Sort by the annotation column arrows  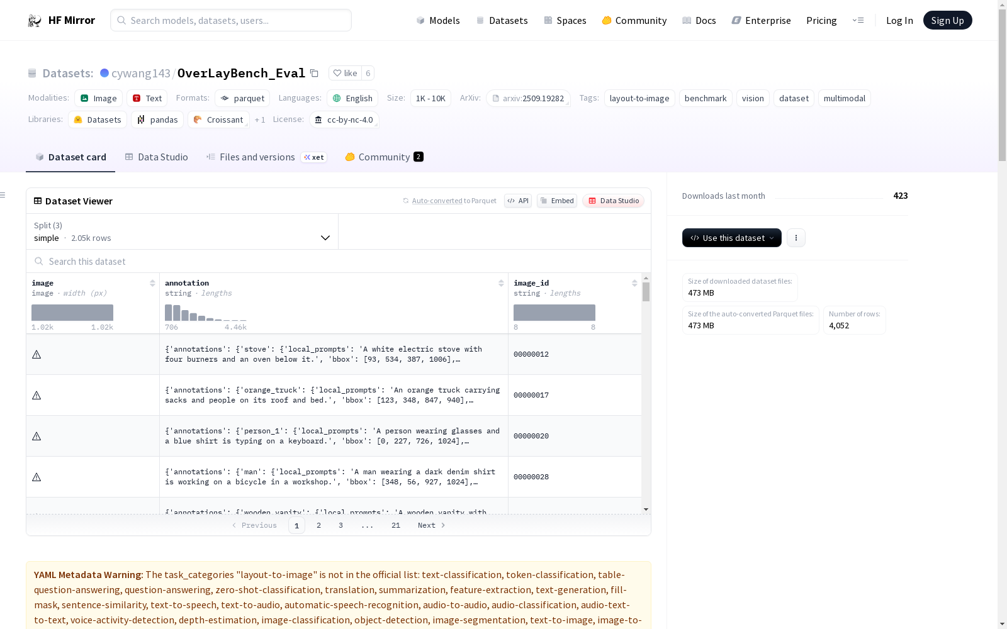coord(501,283)
